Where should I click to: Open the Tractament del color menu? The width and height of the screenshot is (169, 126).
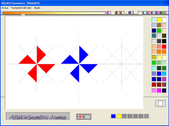pyautogui.click(x=21, y=8)
